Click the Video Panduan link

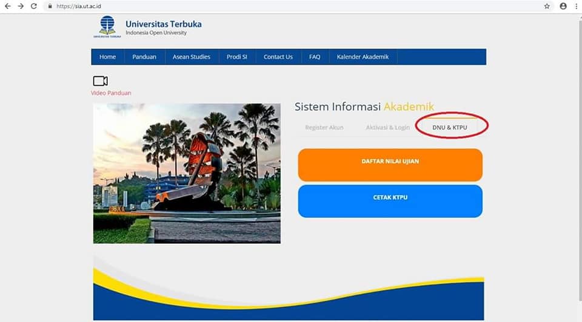[x=111, y=93]
